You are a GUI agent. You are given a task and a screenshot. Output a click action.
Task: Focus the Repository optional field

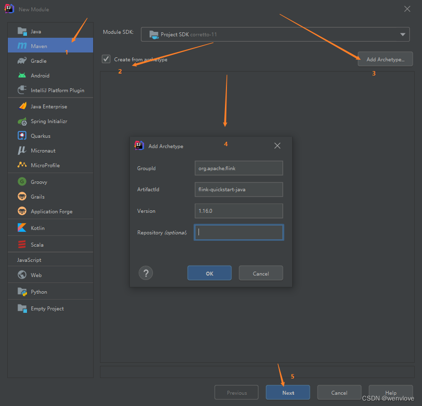(x=239, y=232)
